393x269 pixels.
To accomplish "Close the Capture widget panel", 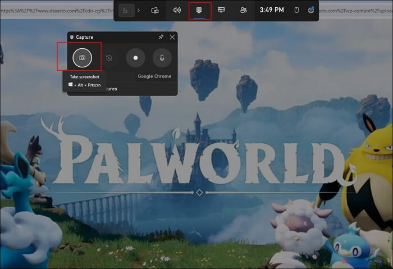I will [x=172, y=37].
